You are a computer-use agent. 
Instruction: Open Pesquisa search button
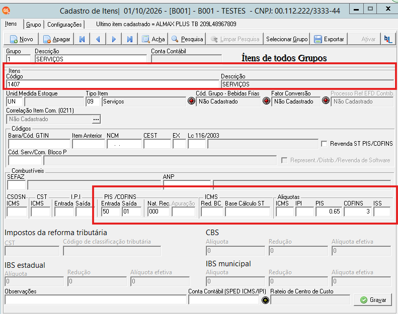pos(187,39)
